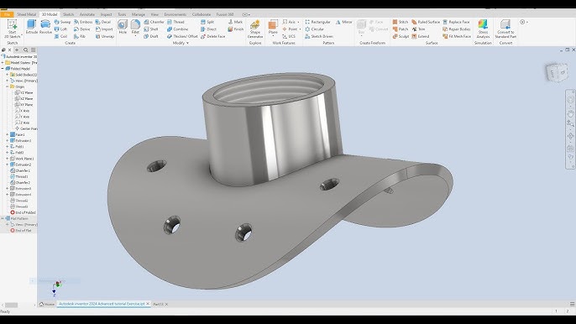Select the Mirror pattern tool
This screenshot has height=324, width=576.
coord(344,22)
